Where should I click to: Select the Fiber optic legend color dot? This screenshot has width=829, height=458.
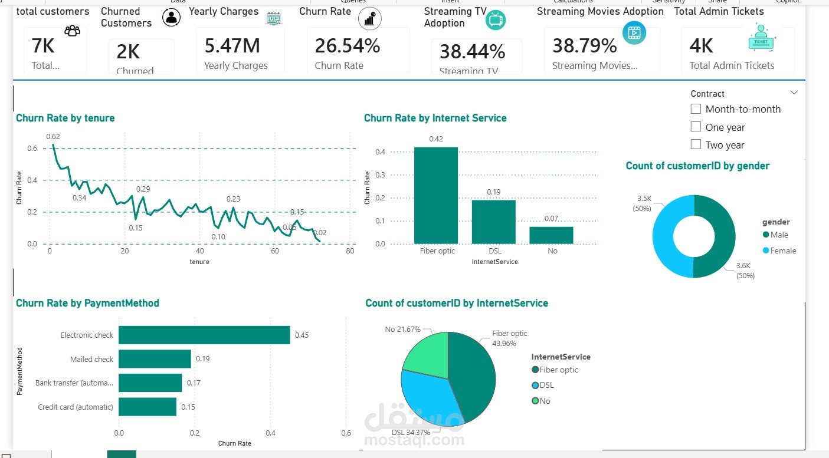535,370
